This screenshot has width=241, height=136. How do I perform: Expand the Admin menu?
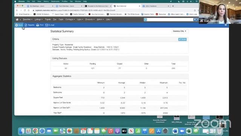click(x=100, y=20)
